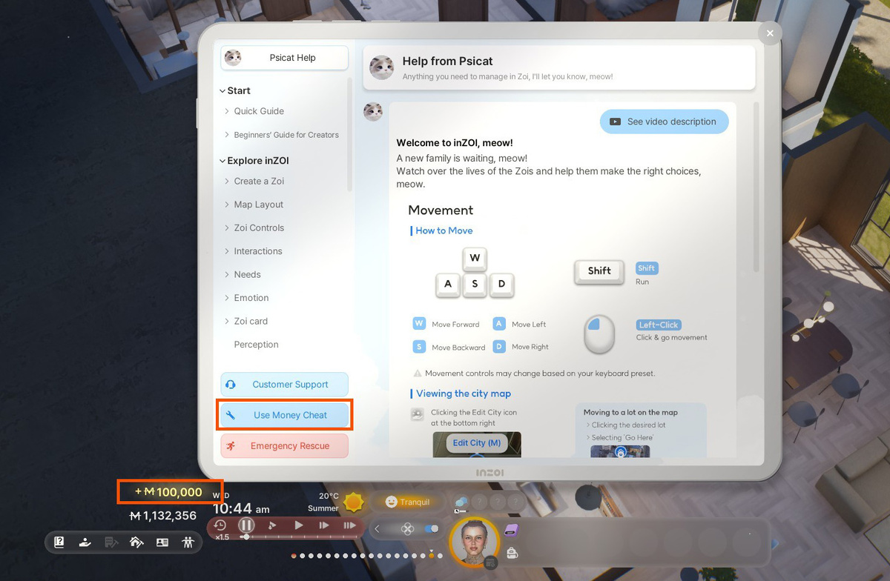Set fast forward speed
890x581 pixels.
[x=324, y=525]
